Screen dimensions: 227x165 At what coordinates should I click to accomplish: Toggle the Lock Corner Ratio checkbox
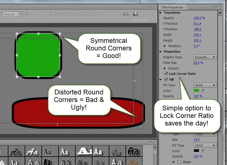coord(166,74)
